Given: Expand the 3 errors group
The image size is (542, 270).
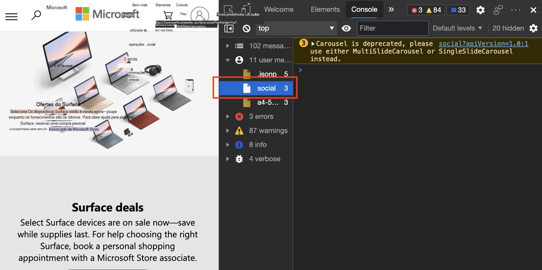Looking at the screenshot, I should (x=227, y=116).
